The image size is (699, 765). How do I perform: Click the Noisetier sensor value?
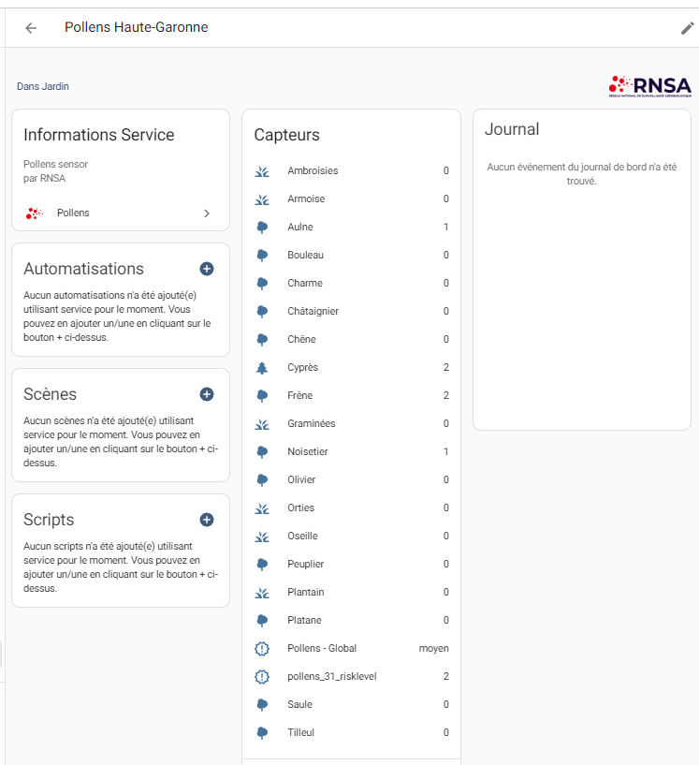[445, 451]
